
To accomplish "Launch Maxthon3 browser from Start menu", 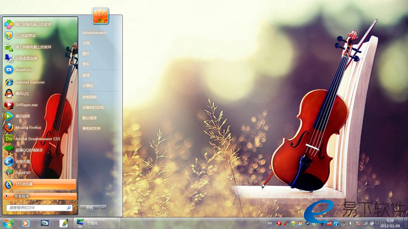I will click(24, 70).
